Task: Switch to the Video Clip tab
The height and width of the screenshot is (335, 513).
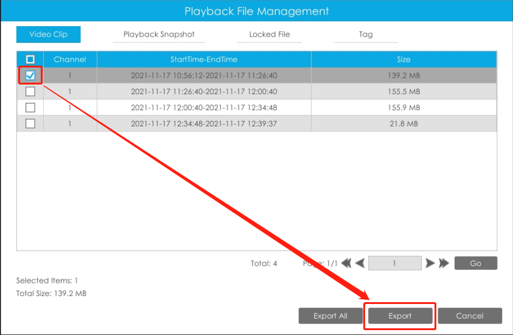Action: 49,34
